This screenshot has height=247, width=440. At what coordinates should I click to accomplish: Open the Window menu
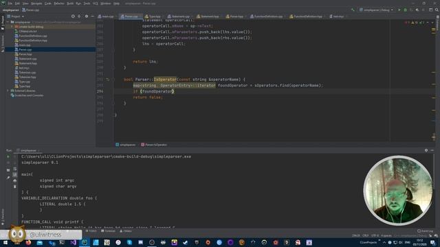click(x=105, y=3)
